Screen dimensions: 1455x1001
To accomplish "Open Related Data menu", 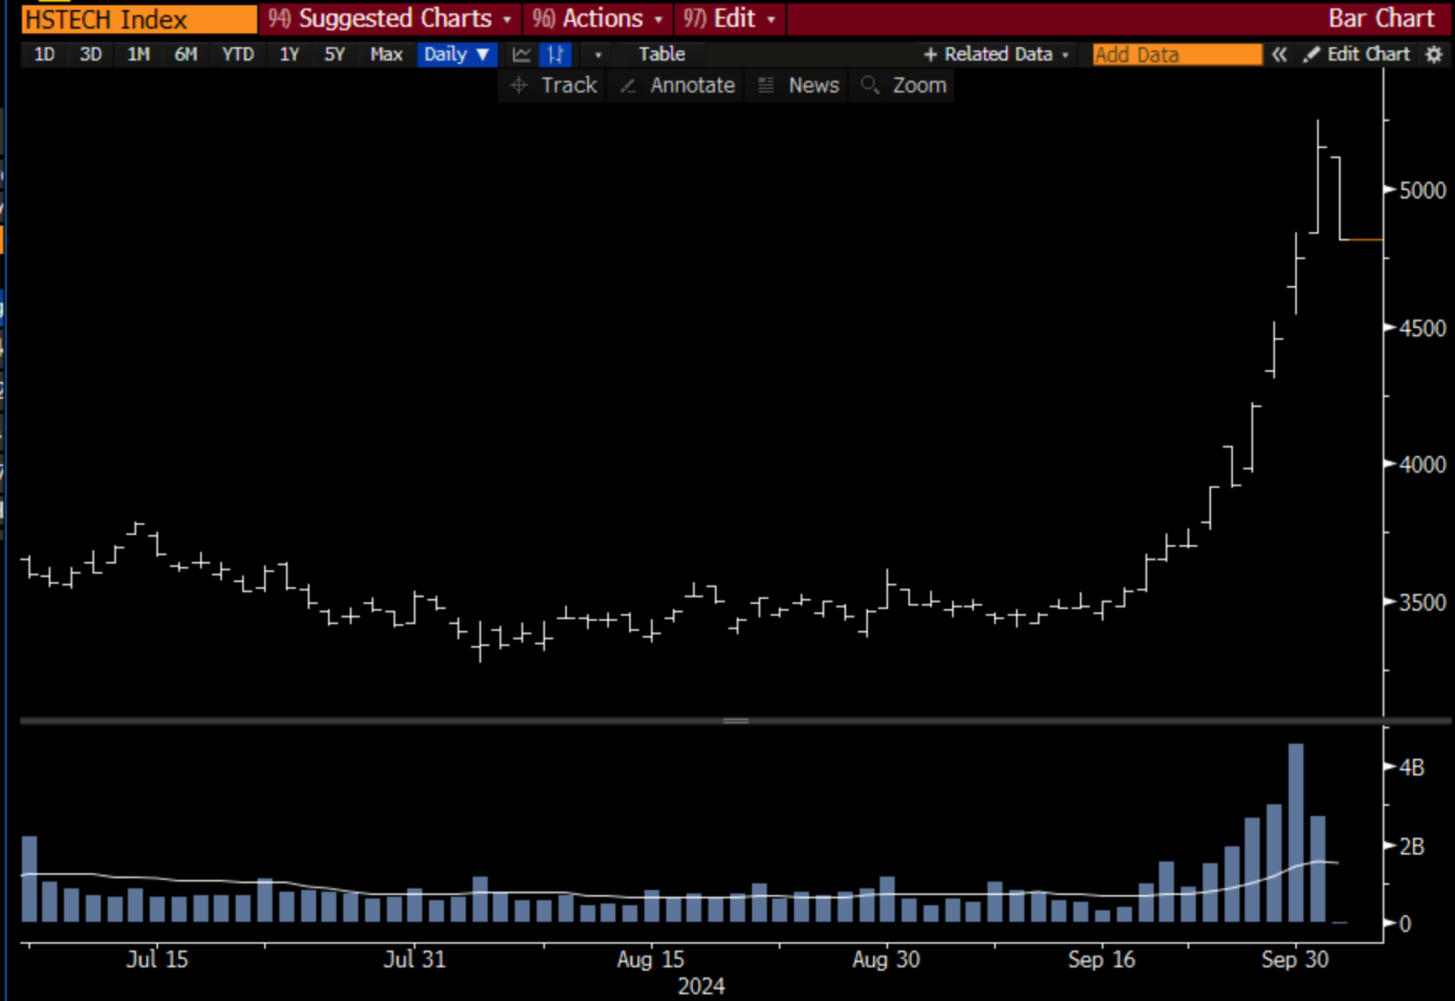I will 996,55.
